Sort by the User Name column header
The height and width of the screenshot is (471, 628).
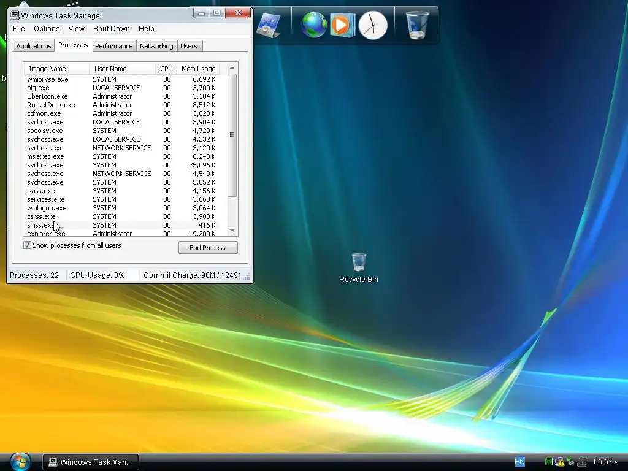(122, 69)
